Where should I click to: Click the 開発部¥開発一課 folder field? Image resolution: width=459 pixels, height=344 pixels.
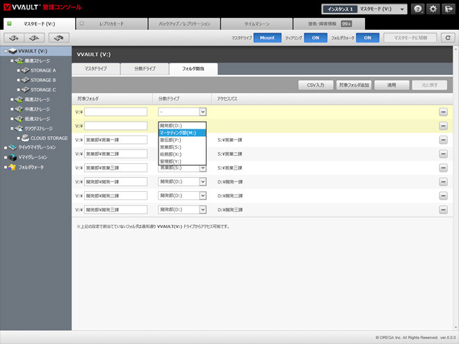pos(115,181)
